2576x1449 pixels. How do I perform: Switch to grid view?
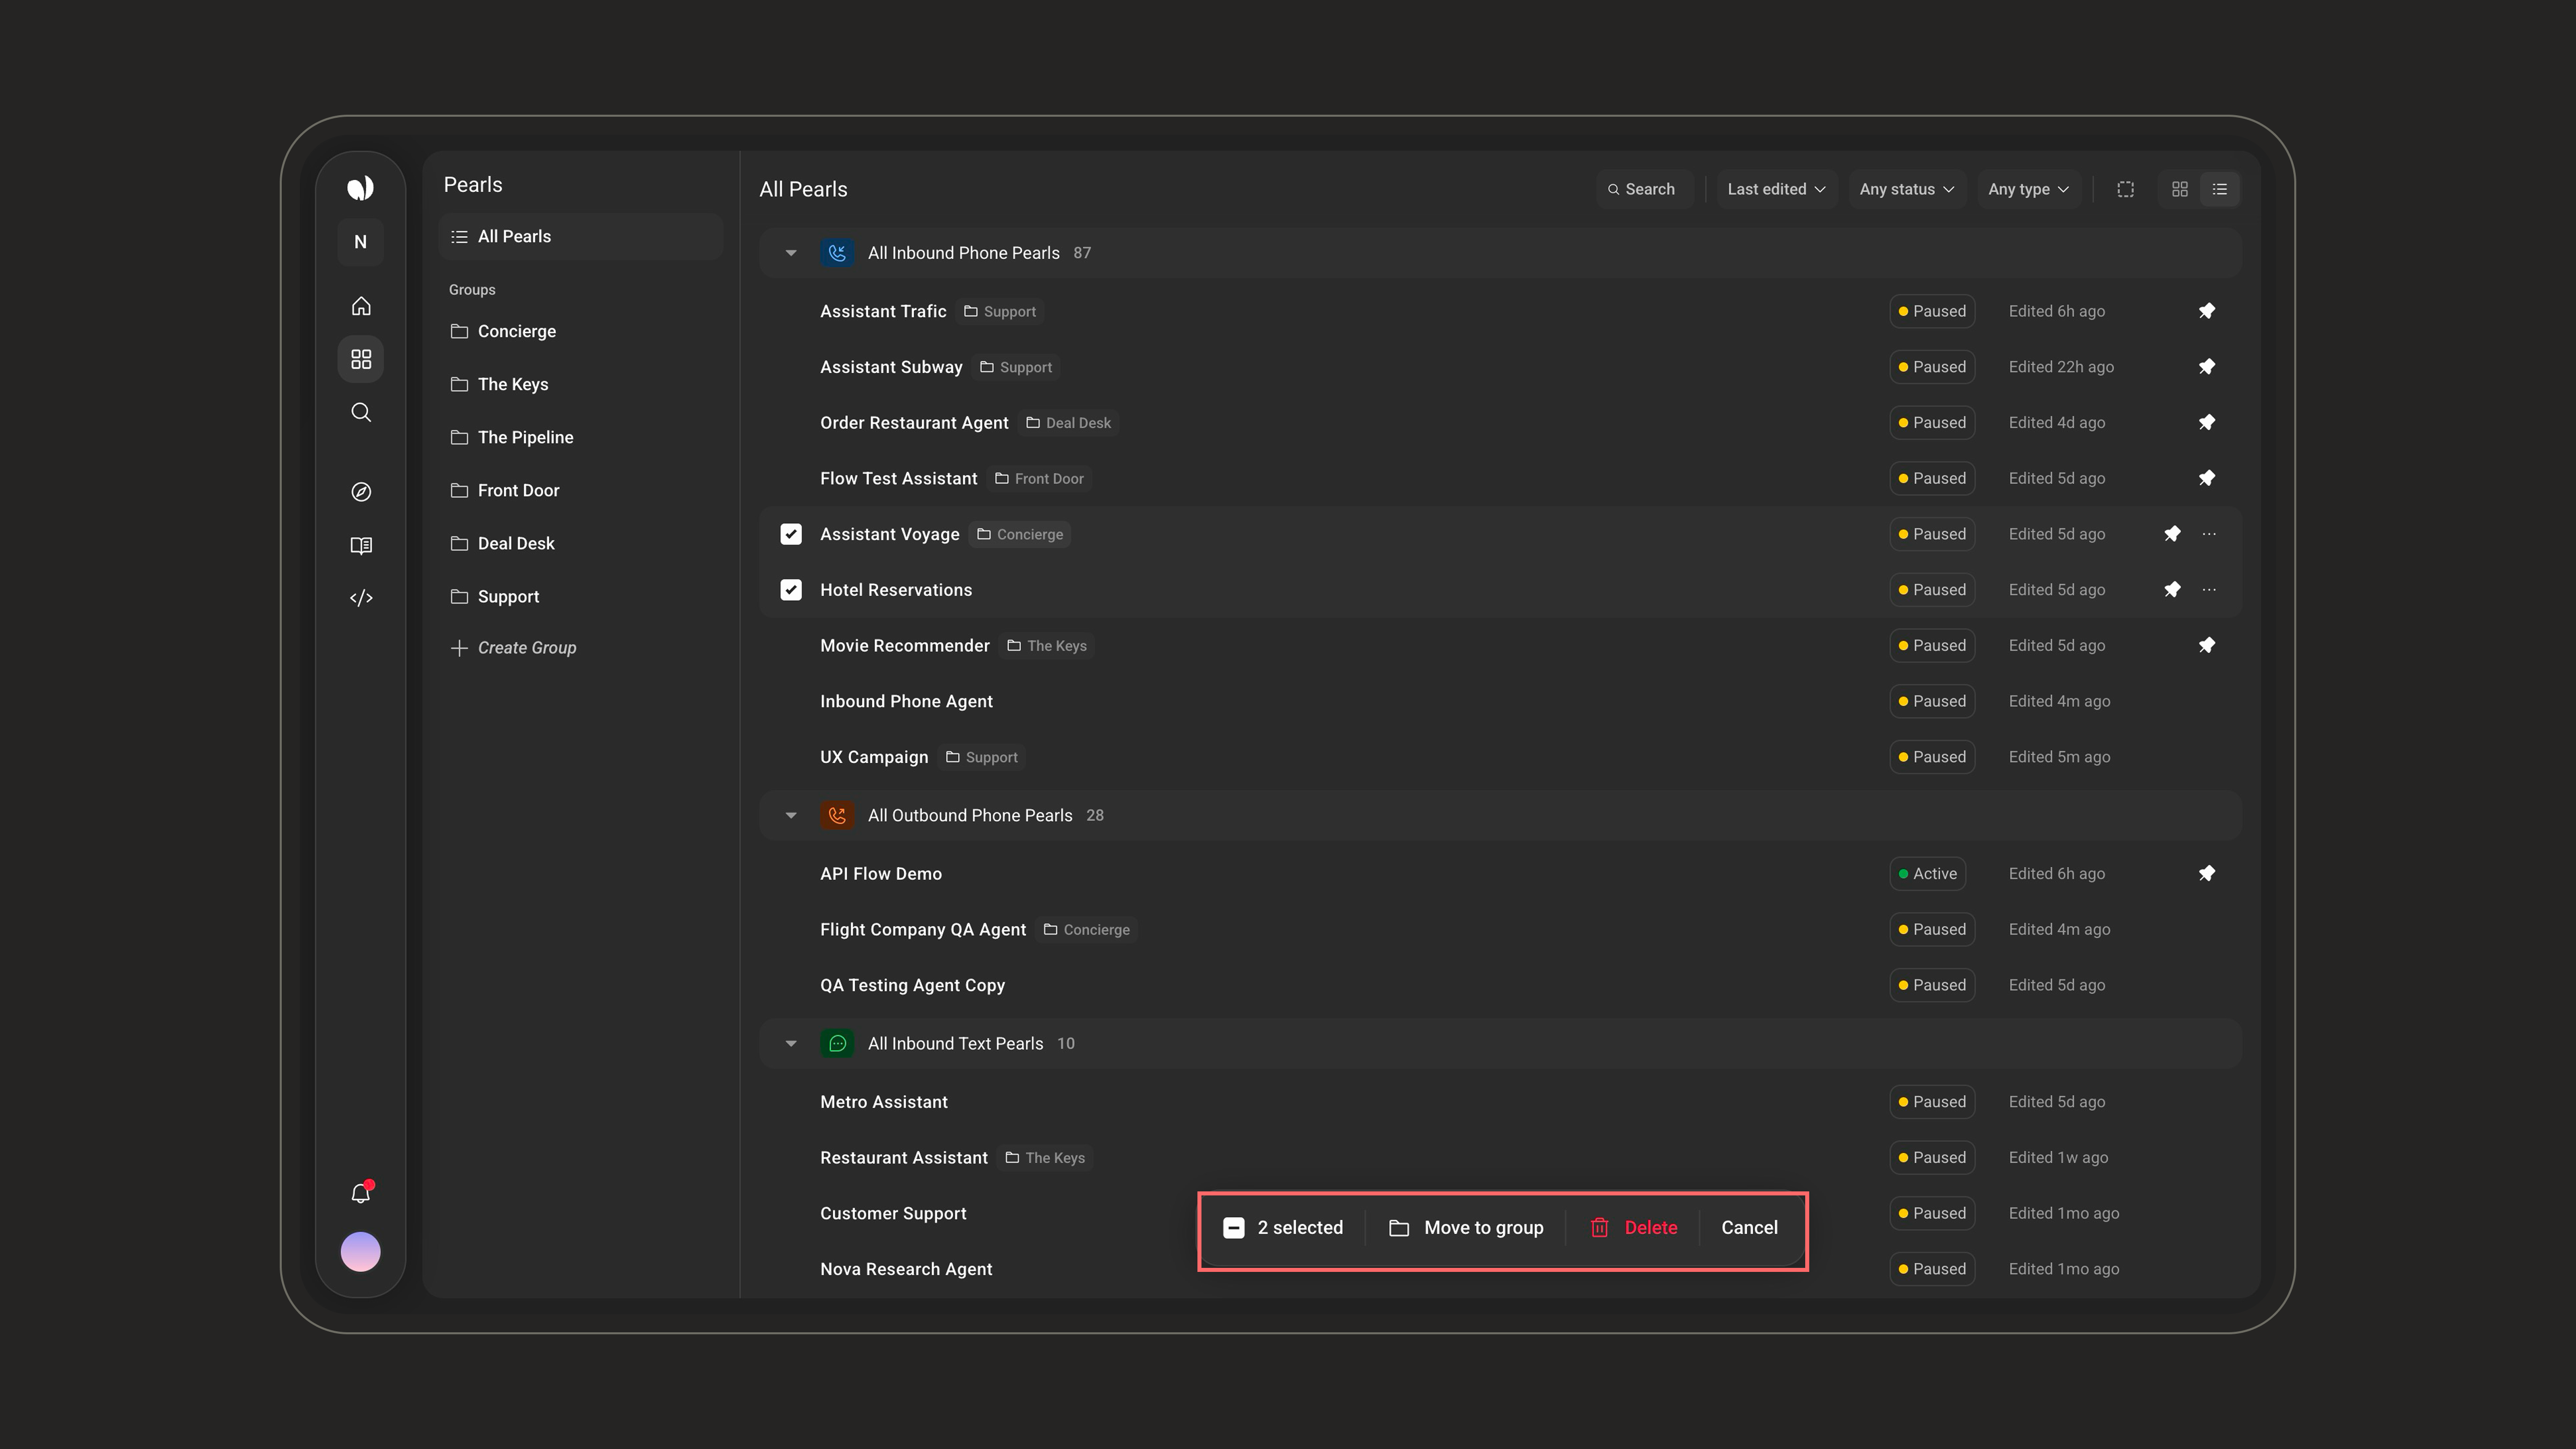(2180, 189)
